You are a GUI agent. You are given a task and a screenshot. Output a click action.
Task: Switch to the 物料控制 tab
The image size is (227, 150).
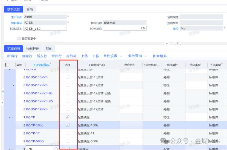pyautogui.click(x=33, y=49)
